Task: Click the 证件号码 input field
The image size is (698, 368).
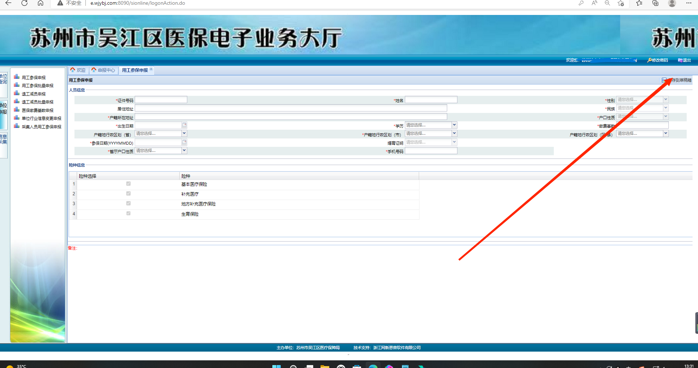Action: (x=161, y=99)
